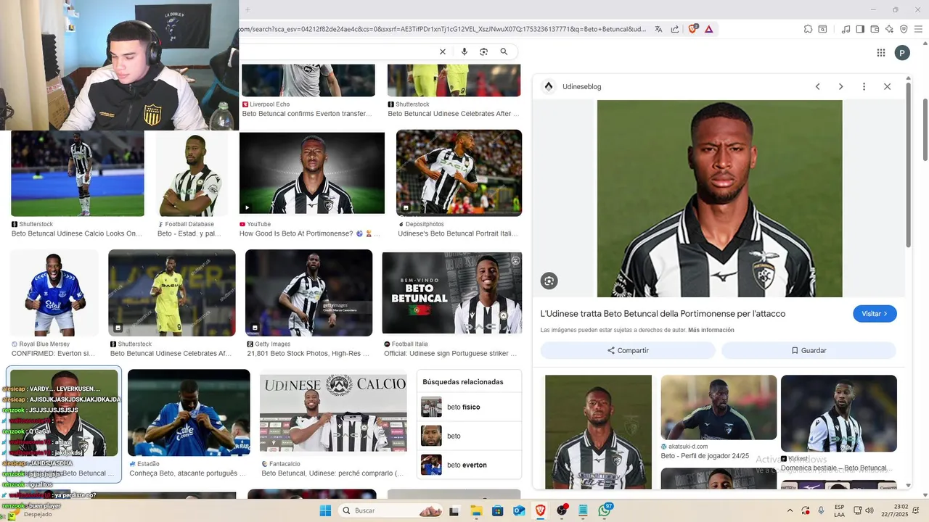Open Football Italia 'Official: Udinese sign' image

[x=452, y=293]
